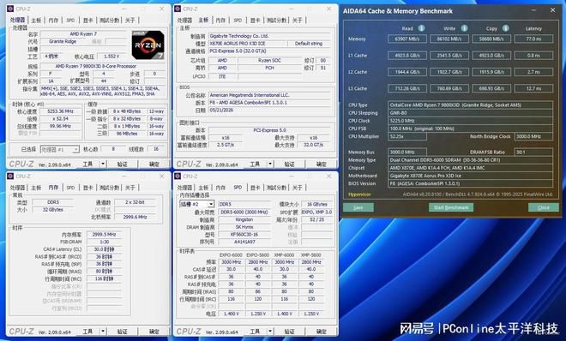The width and height of the screenshot is (566, 341).
Task: Click the Write info icon in AIDA64
Action: point(464,28)
